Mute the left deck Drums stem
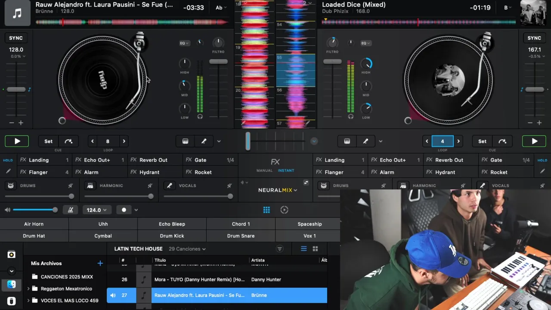The width and height of the screenshot is (551, 310). click(x=71, y=186)
